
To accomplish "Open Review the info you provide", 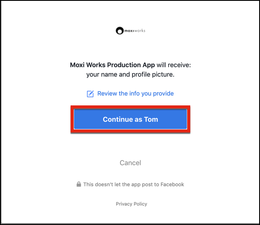I will click(135, 93).
